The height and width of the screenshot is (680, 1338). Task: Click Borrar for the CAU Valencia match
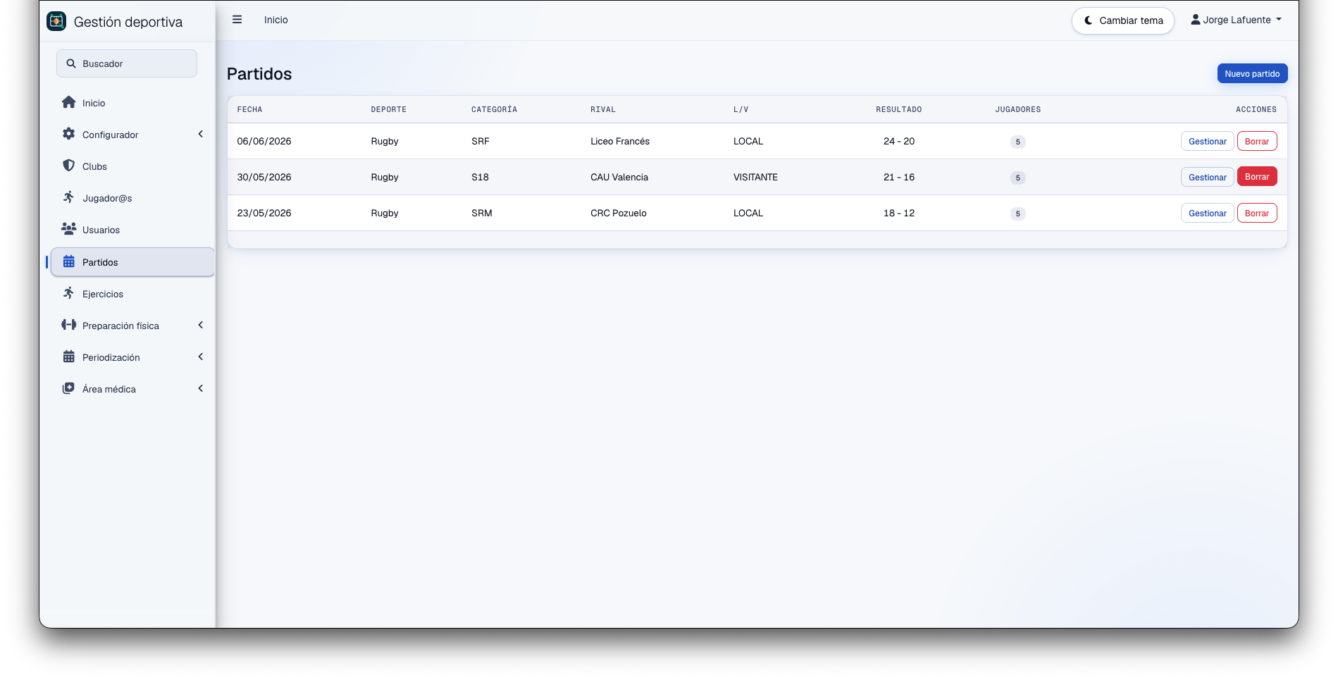[x=1256, y=176]
